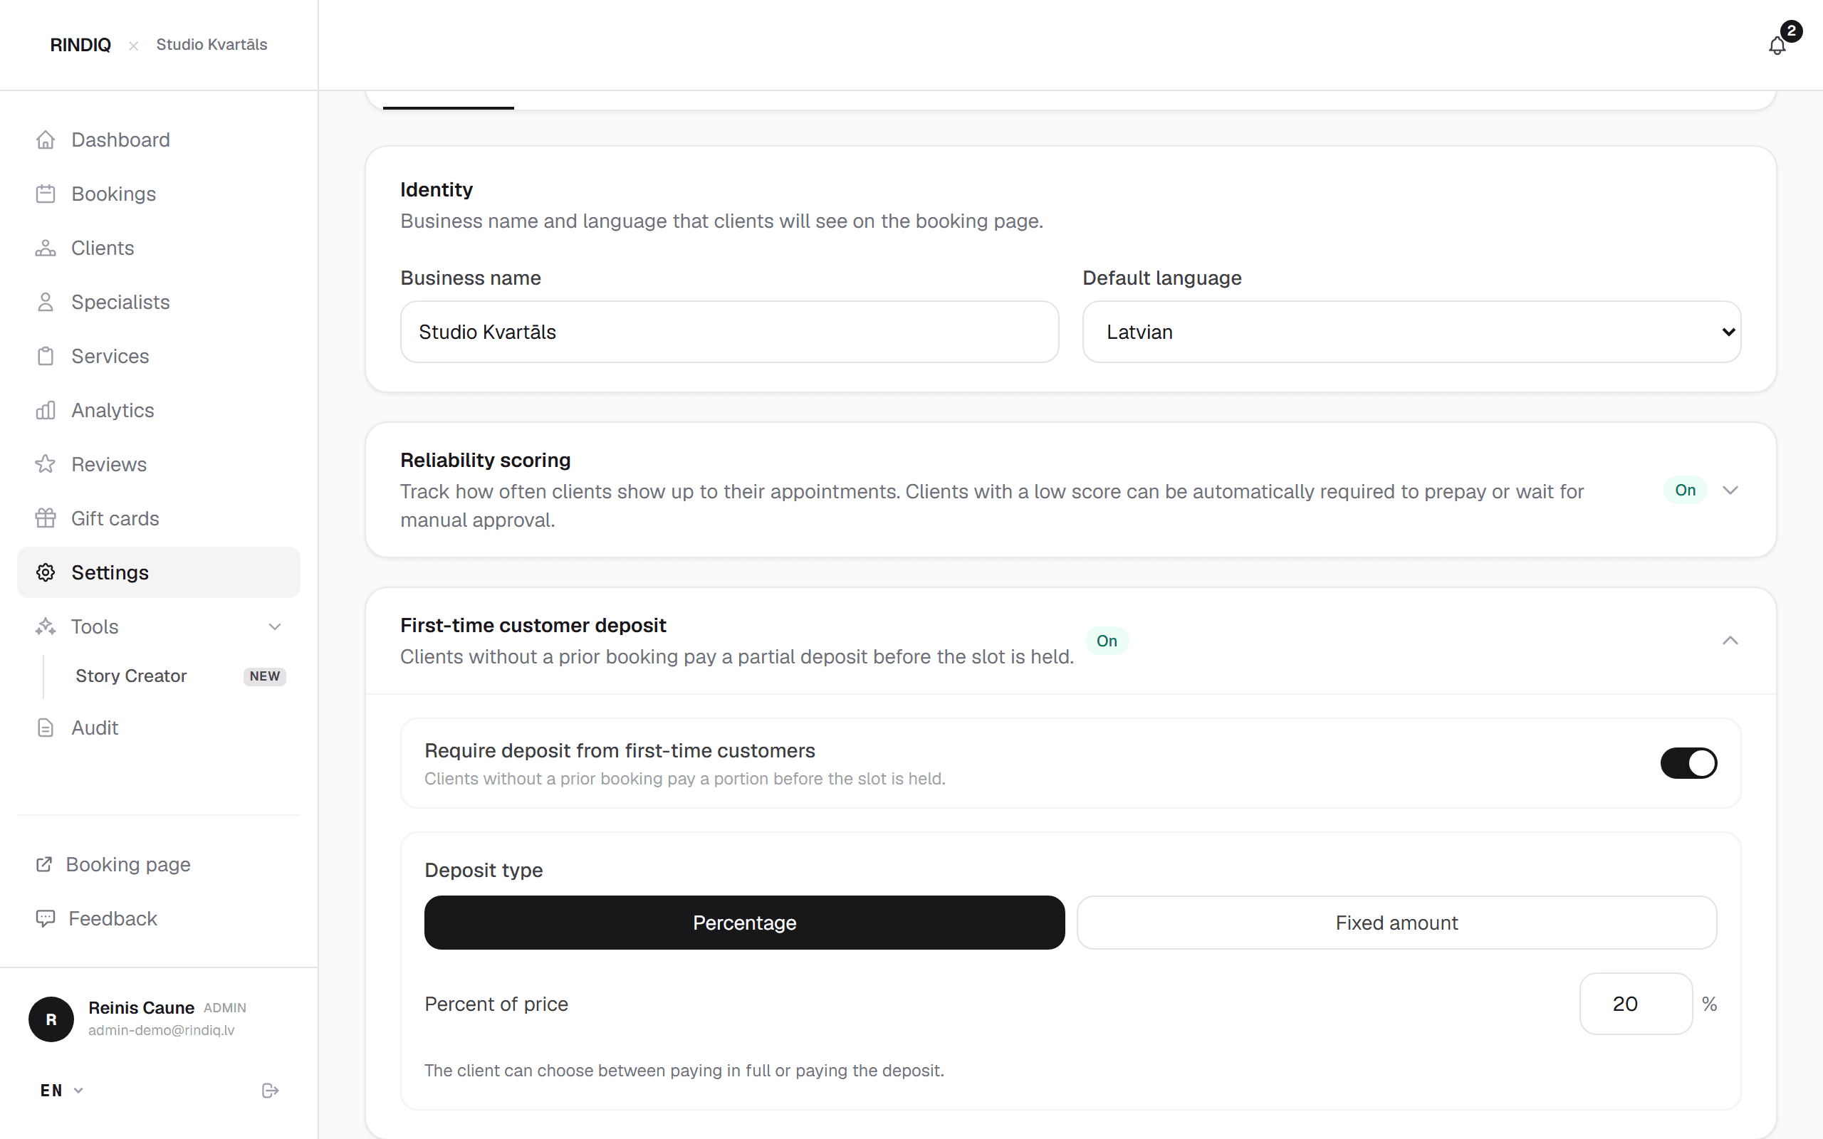Open the Audit log page

(x=158, y=728)
